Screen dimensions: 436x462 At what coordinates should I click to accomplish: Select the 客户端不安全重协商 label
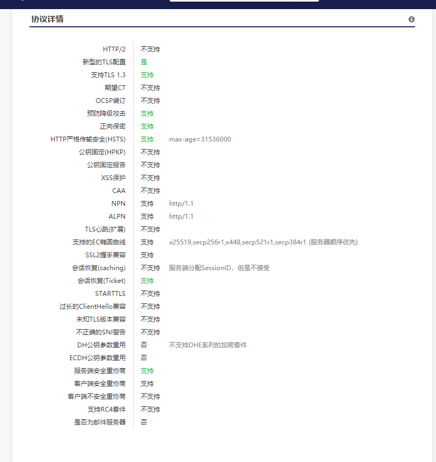pyautogui.click(x=97, y=397)
